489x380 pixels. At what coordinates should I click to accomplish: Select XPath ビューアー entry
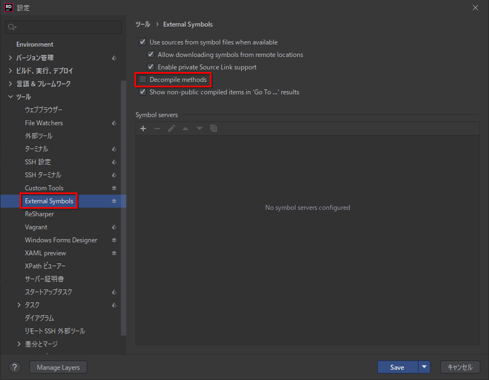(45, 266)
